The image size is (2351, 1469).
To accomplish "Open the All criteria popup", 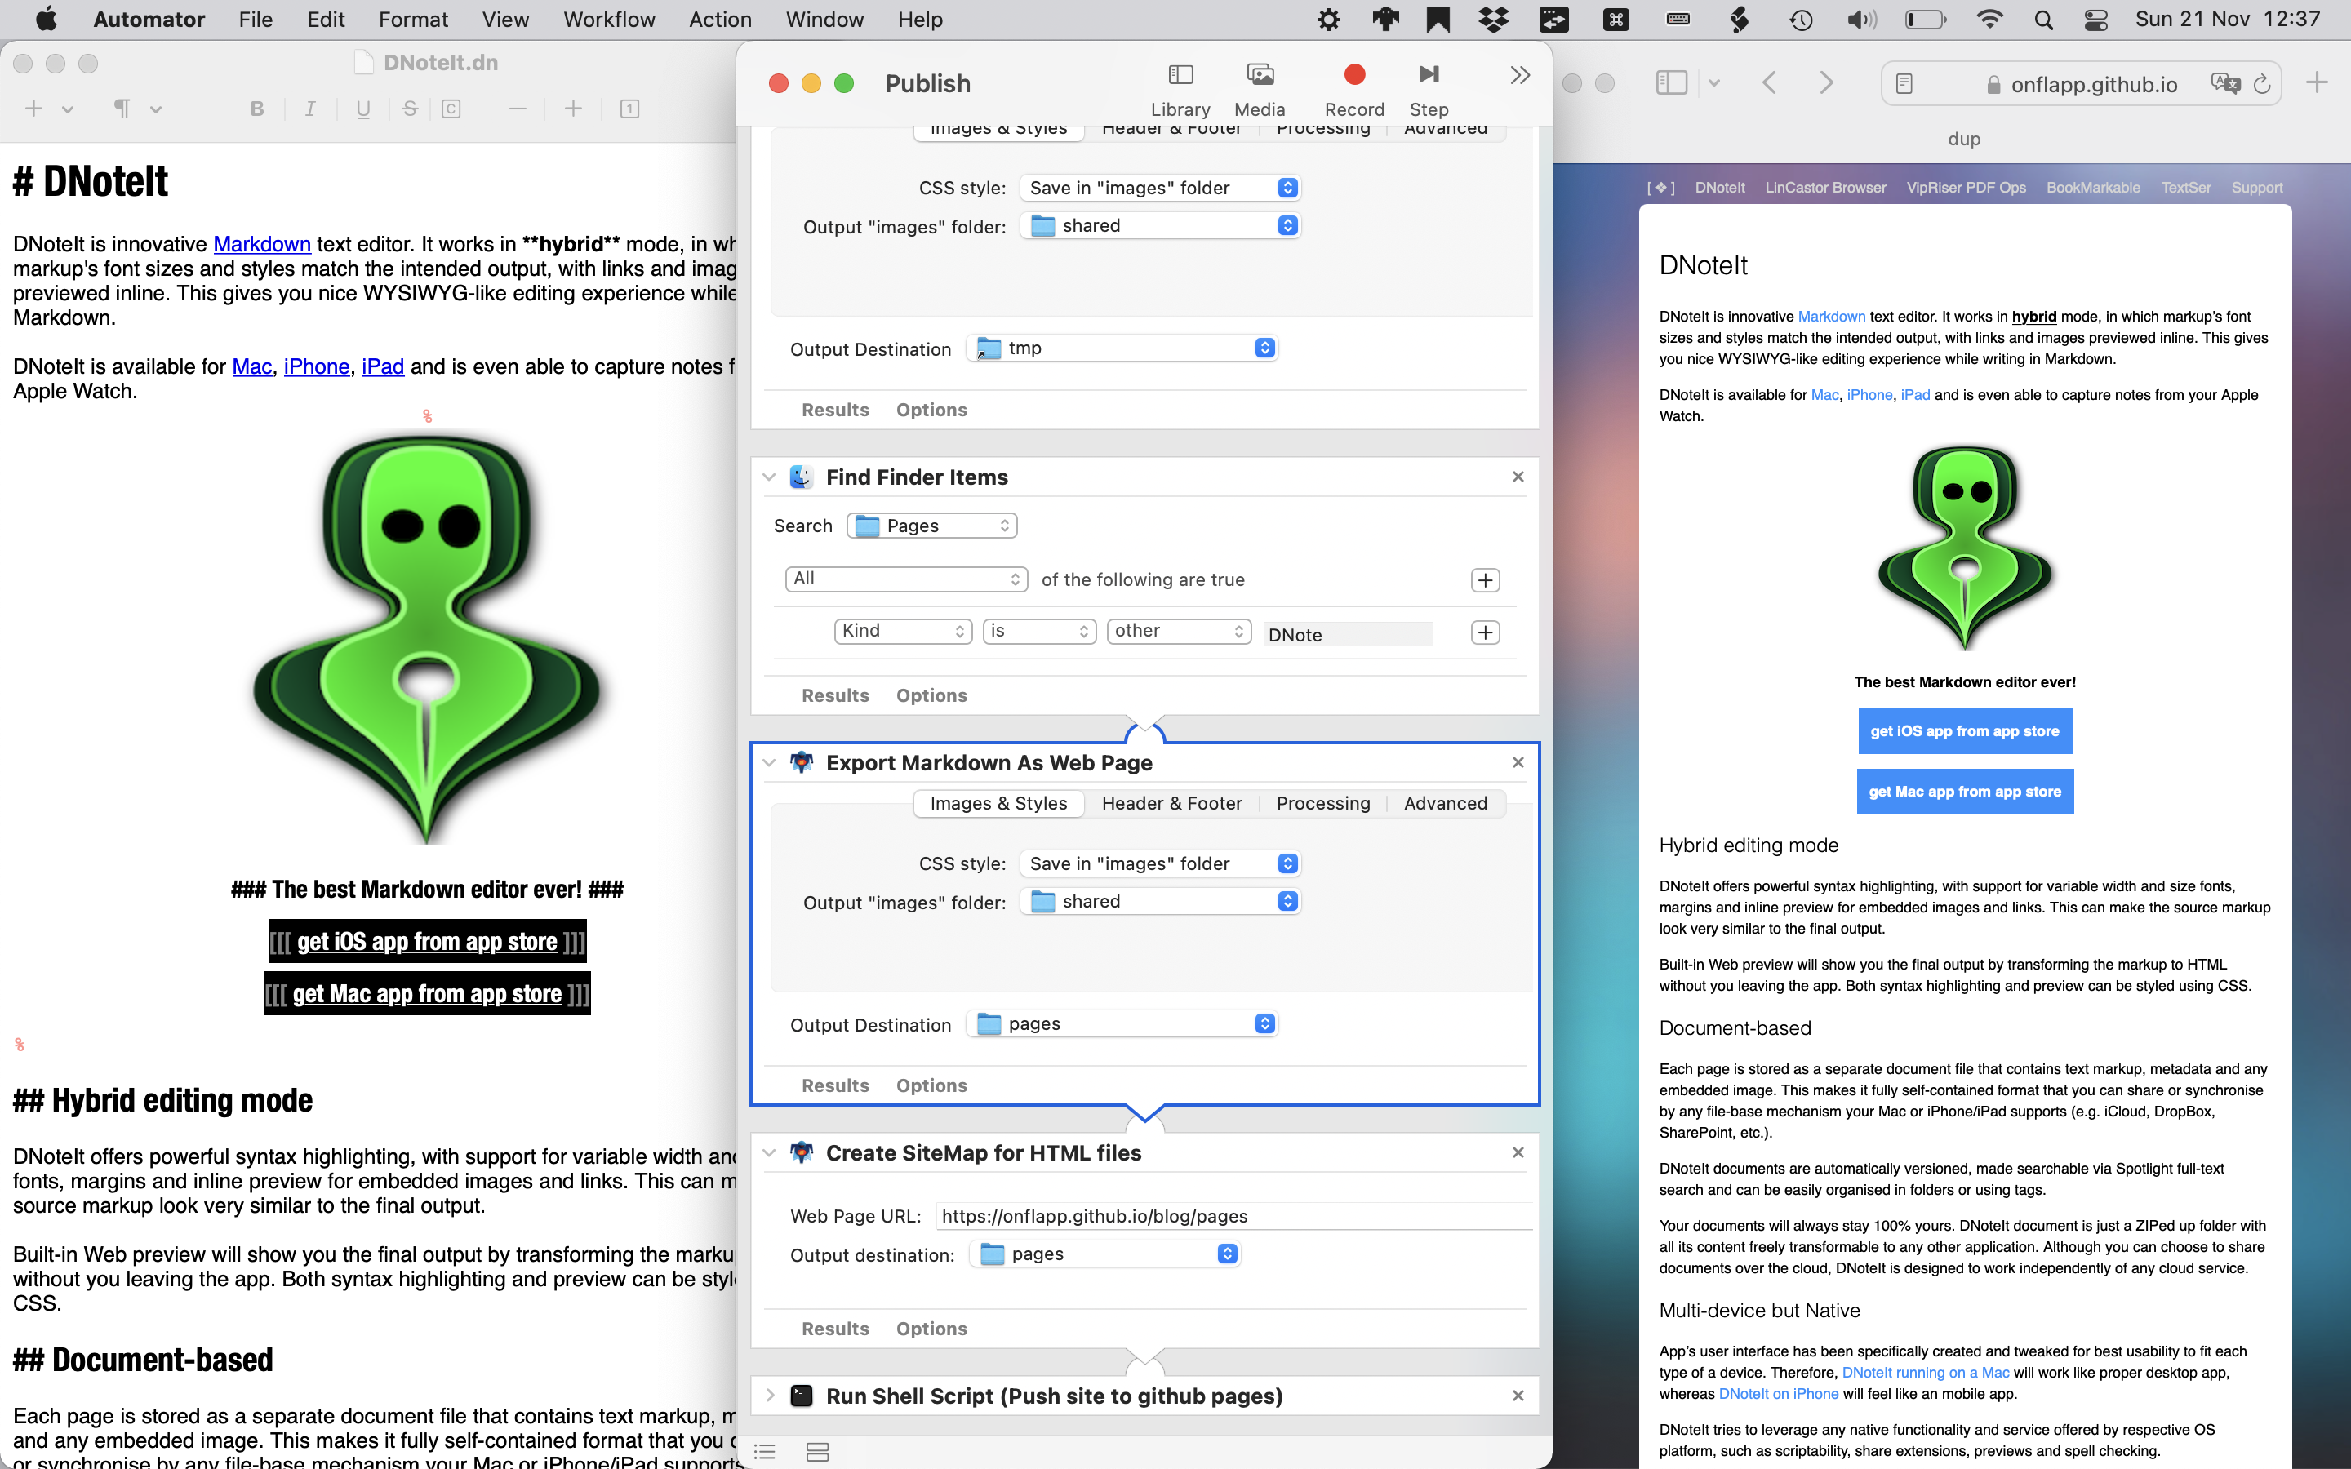I will (x=905, y=579).
